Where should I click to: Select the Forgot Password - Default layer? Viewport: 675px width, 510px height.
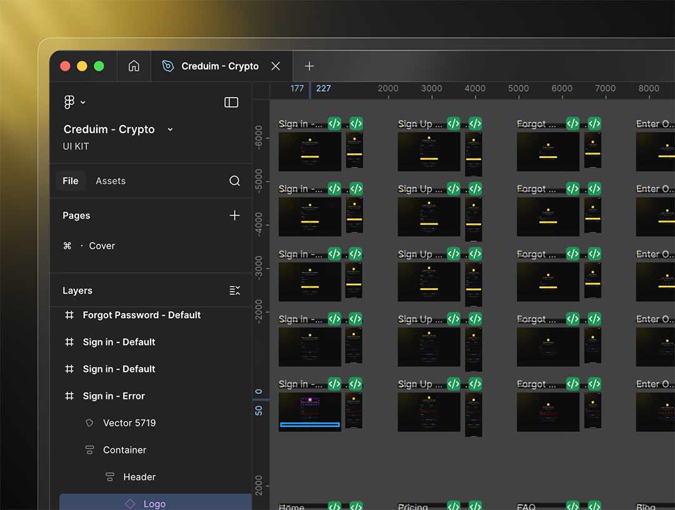coord(141,316)
